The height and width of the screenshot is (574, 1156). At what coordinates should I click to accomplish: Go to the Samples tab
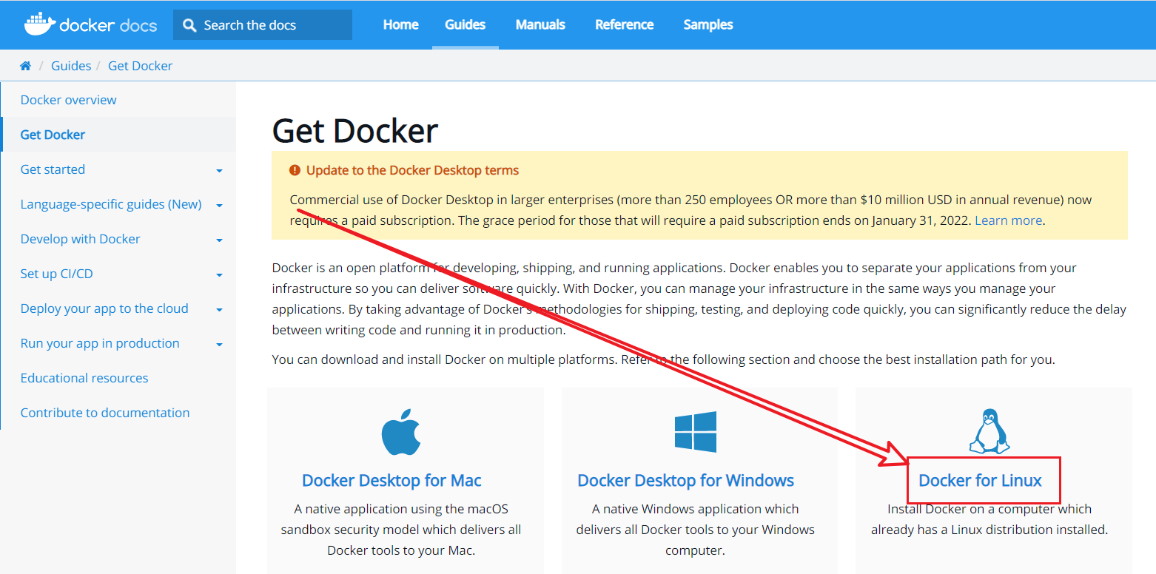click(708, 24)
